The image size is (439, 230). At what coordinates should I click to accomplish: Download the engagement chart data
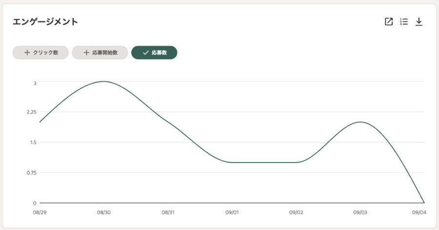coord(419,22)
